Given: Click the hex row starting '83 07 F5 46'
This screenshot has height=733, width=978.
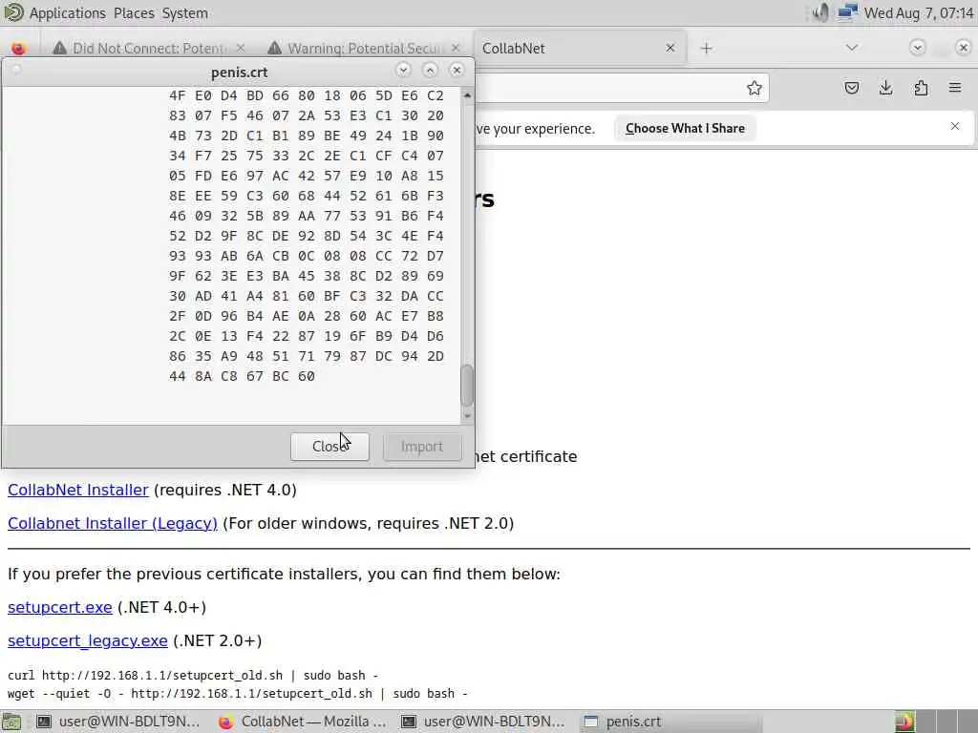Looking at the screenshot, I should (x=307, y=115).
